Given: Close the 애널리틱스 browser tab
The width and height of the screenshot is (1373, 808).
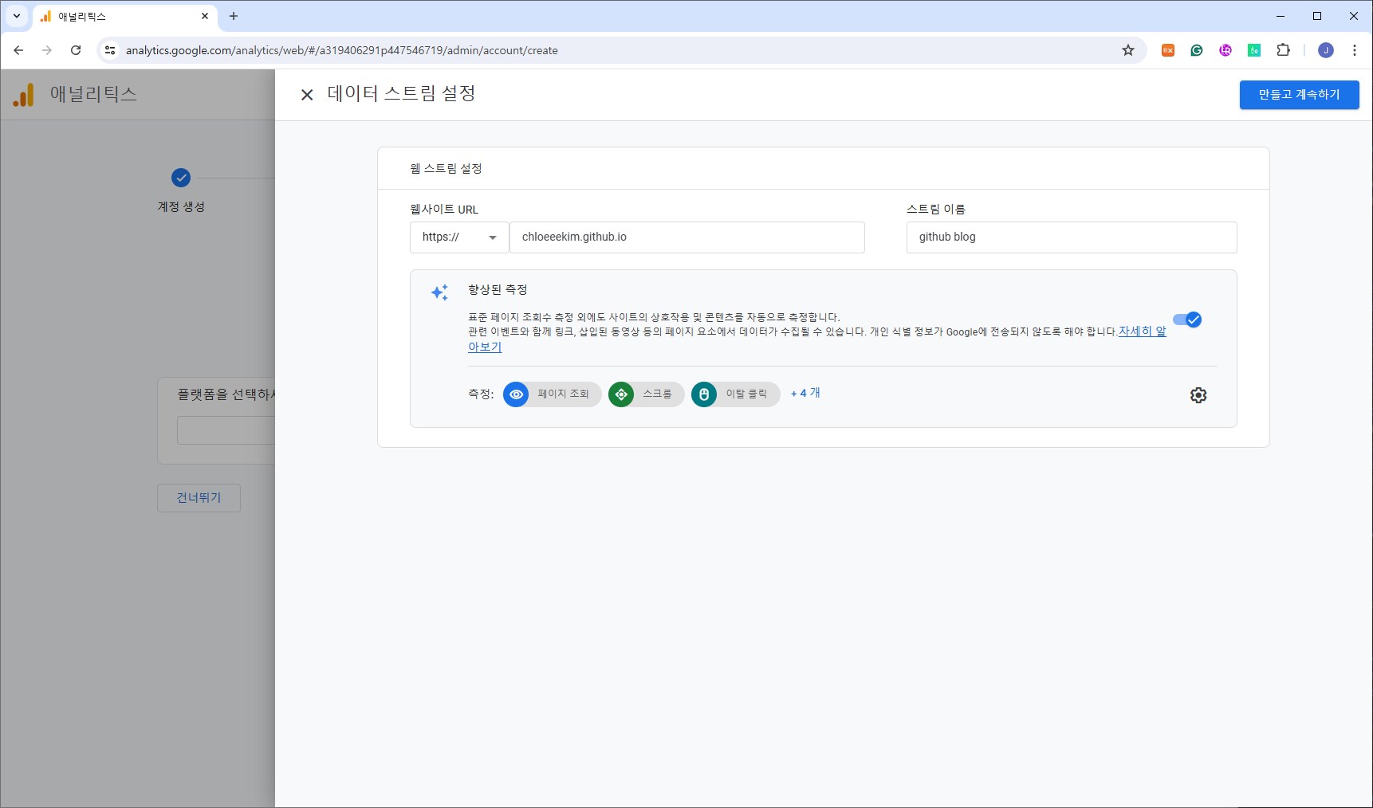Looking at the screenshot, I should 205,16.
